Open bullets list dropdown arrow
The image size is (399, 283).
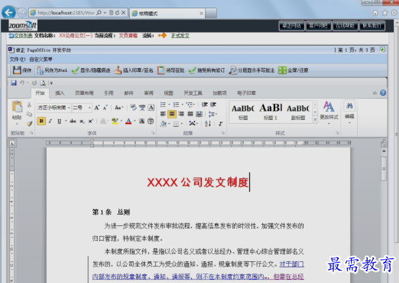point(169,105)
